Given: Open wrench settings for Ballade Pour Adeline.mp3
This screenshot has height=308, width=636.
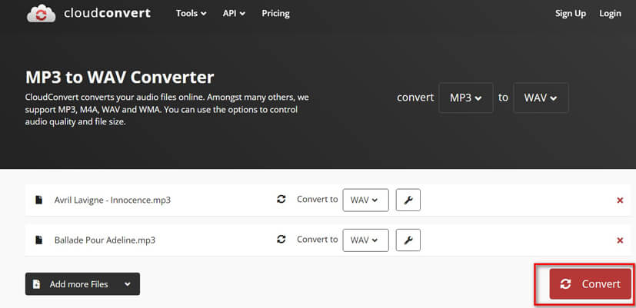Looking at the screenshot, I should 408,240.
